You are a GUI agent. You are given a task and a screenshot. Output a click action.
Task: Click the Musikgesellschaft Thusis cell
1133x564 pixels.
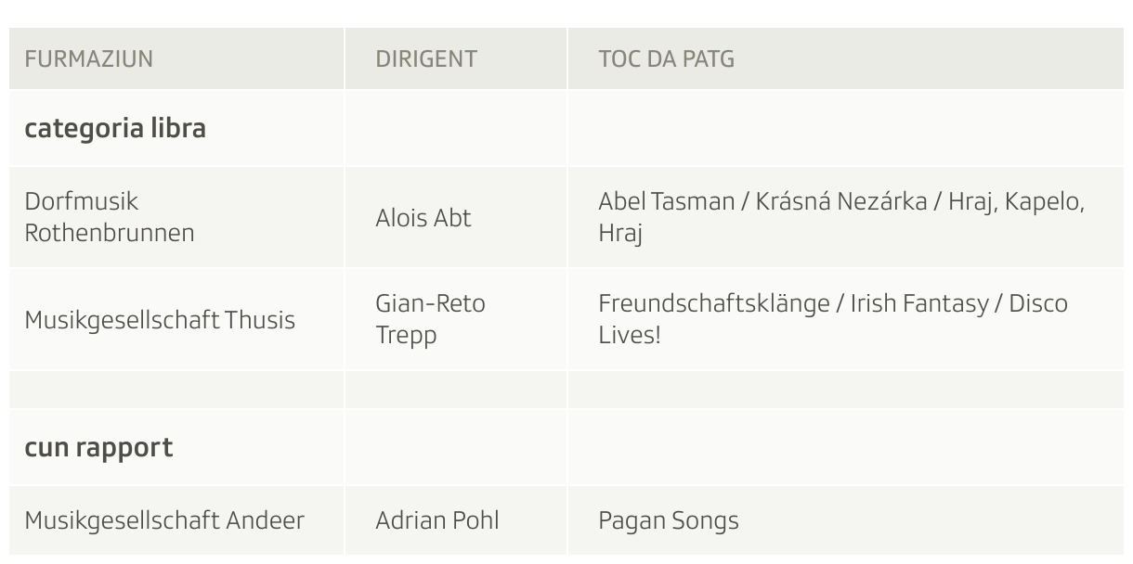coord(176,319)
